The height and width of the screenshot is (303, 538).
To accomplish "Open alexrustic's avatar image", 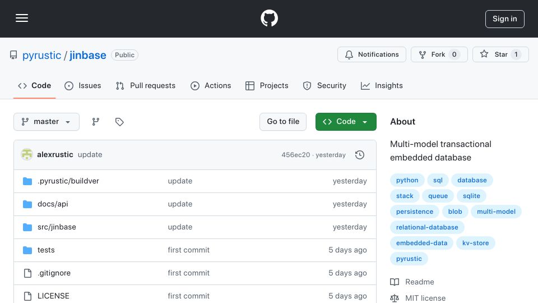I will click(x=27, y=155).
